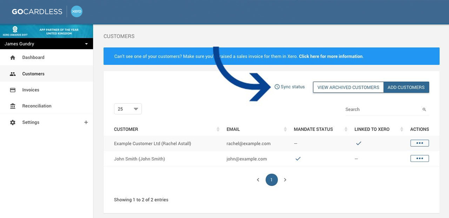
Task: Focus the customer Search field
Action: coord(387,110)
